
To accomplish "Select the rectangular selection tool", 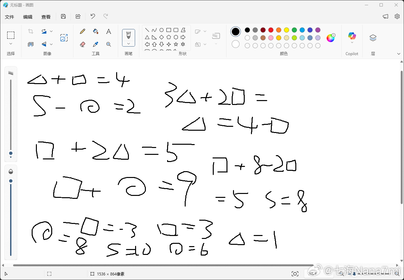I will (11, 35).
